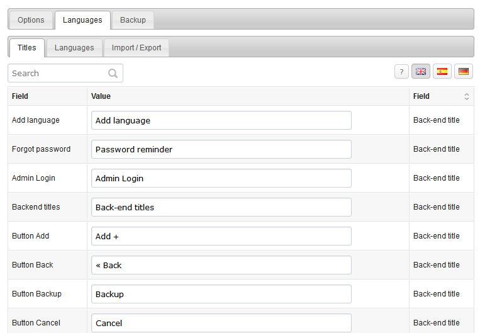
Task: Click the Admin Login value field
Action: tap(221, 178)
